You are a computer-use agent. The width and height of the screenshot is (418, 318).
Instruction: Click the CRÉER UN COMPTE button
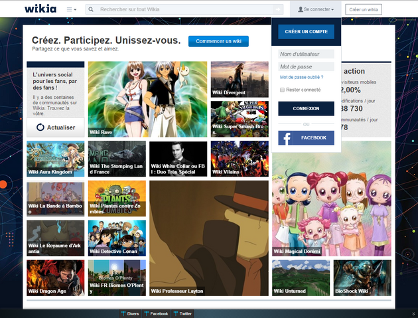306,31
